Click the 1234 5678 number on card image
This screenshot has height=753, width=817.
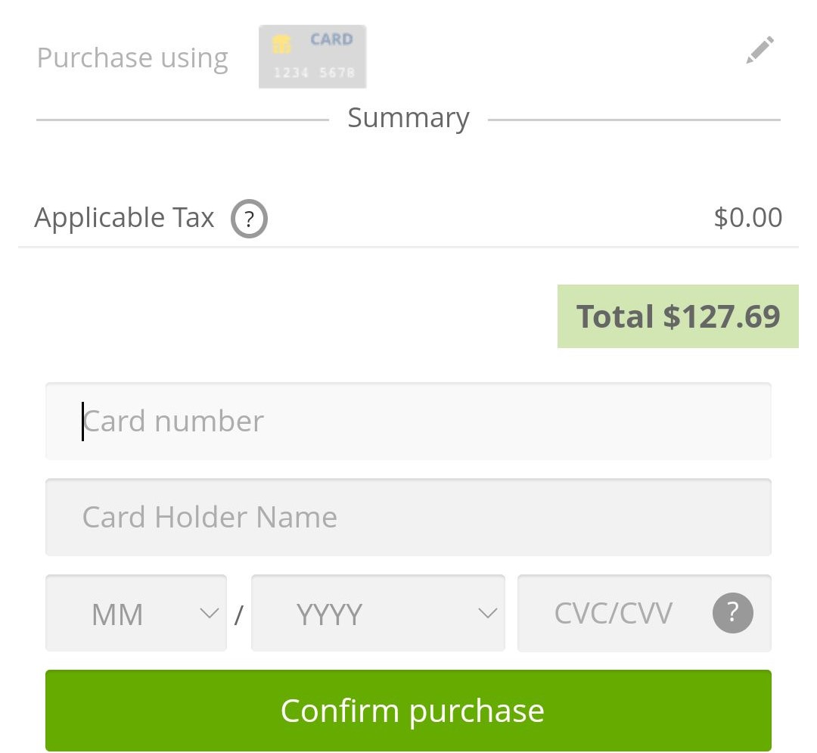tap(312, 73)
